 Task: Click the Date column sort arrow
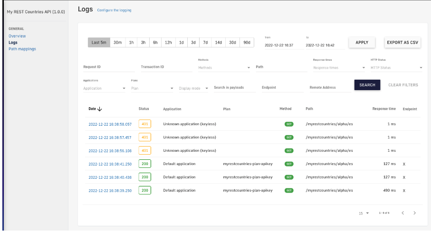click(99, 109)
